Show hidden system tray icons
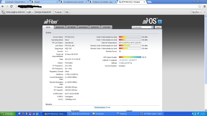Image resolution: width=207 pixels, height=116 pixels. (x=193, y=114)
